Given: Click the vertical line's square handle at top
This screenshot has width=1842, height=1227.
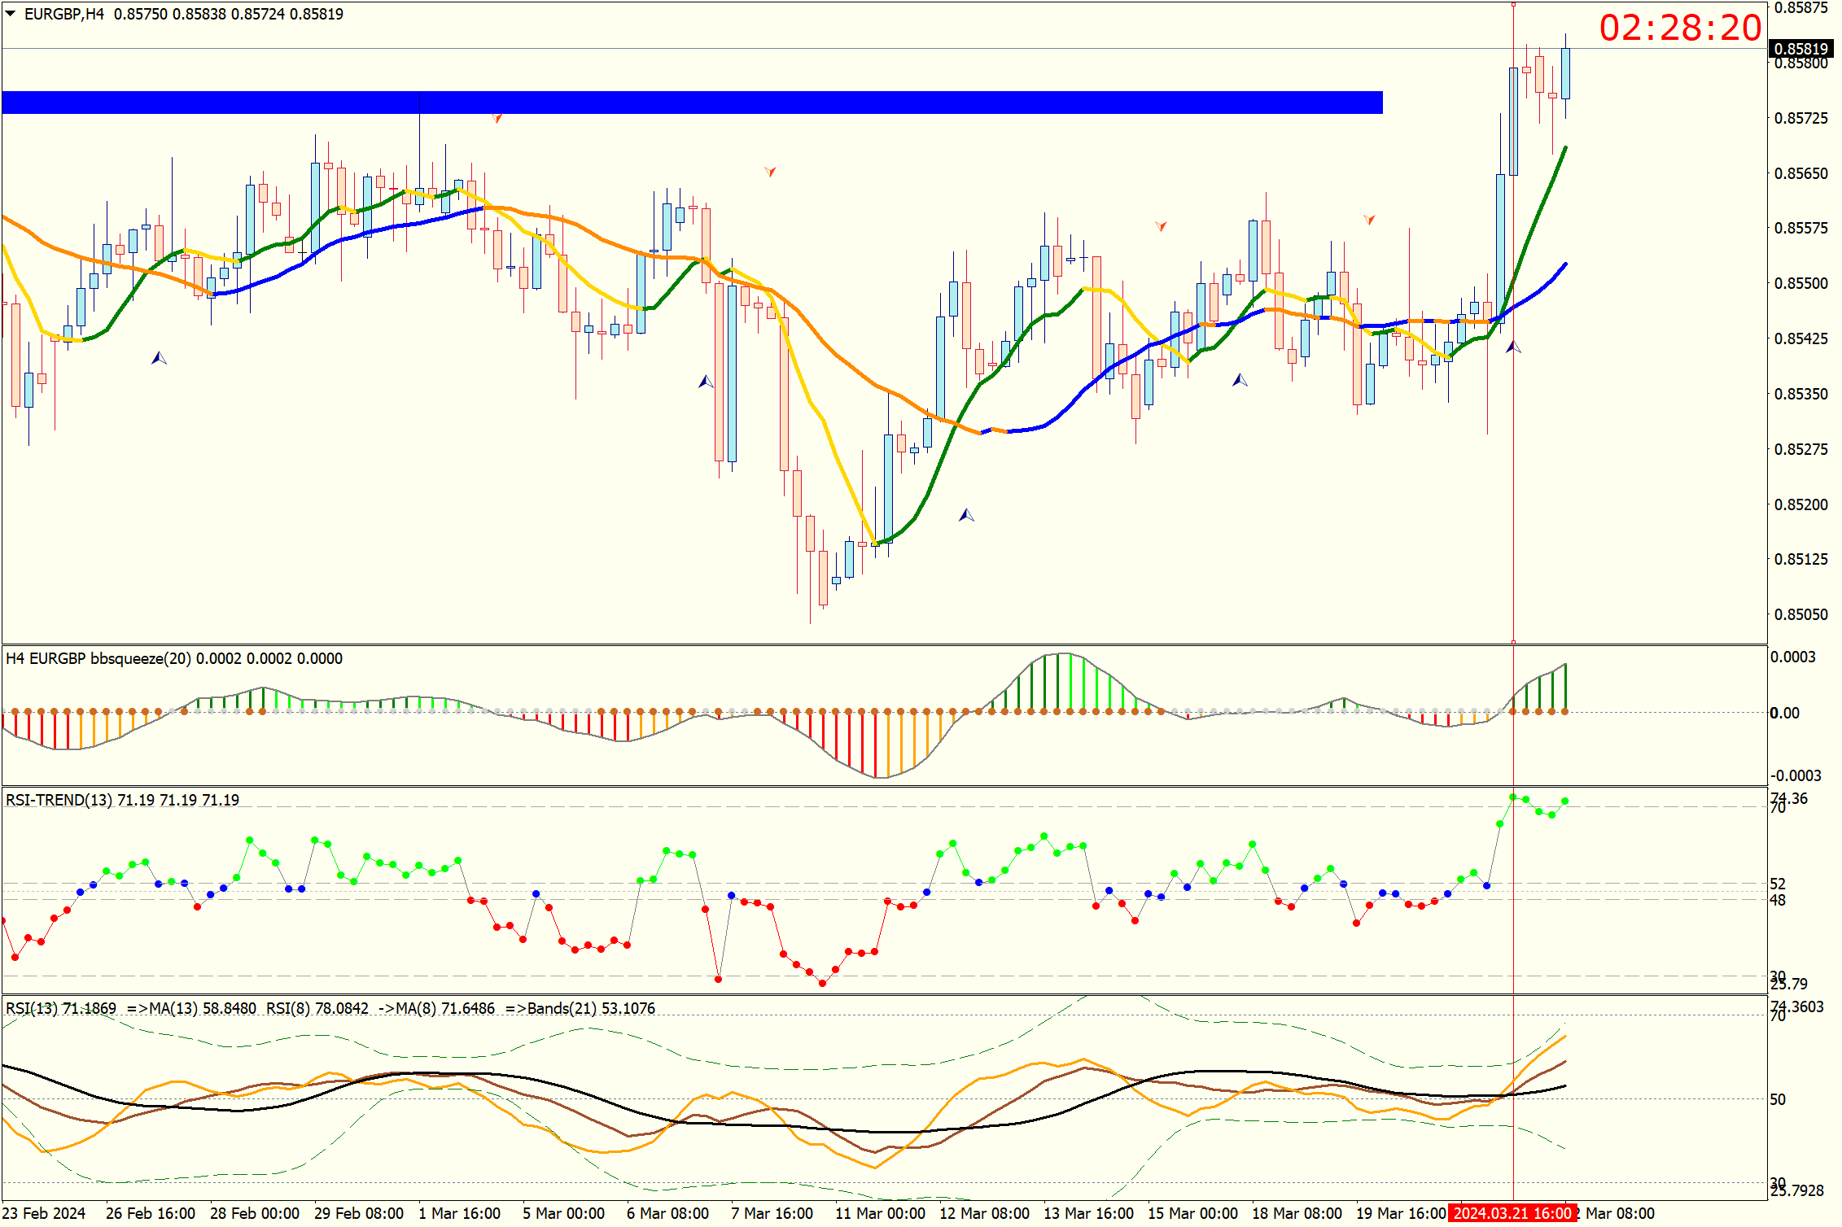Looking at the screenshot, I should 1513,5.
